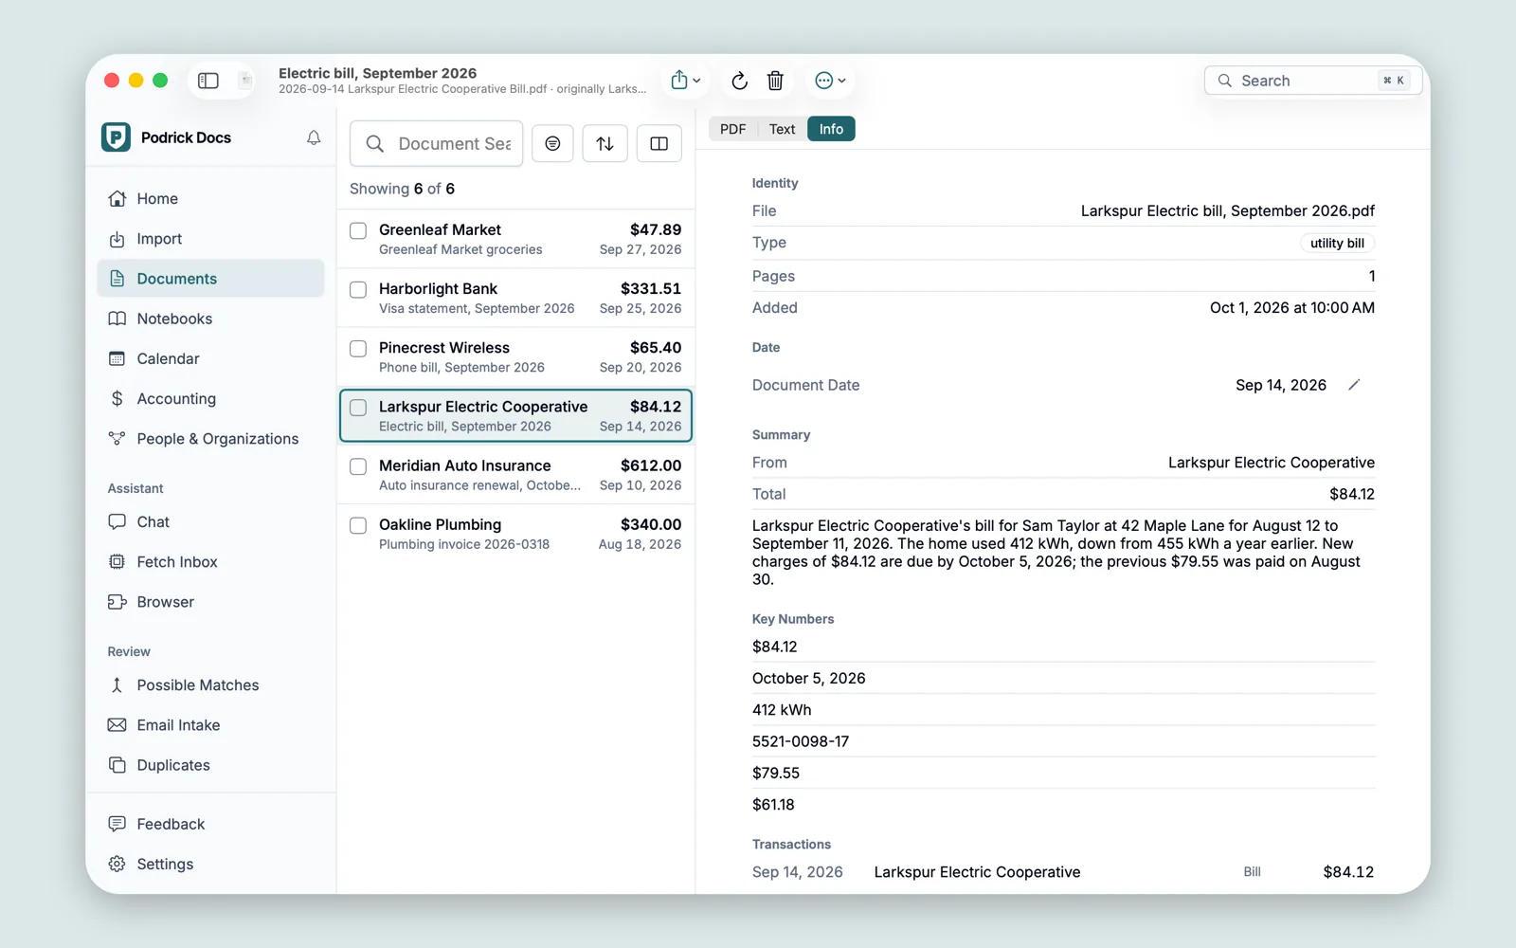Open the more options ellipsis menu
The width and height of the screenshot is (1516, 948).
coord(830,81)
